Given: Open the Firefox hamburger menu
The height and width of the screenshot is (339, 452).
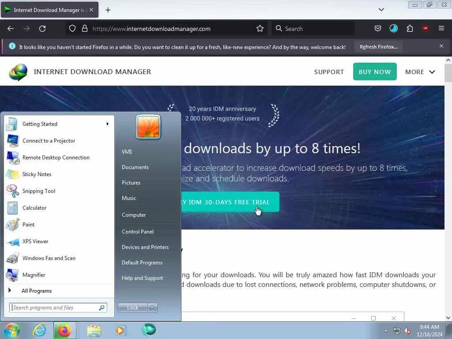Looking at the screenshot, I should click(441, 28).
